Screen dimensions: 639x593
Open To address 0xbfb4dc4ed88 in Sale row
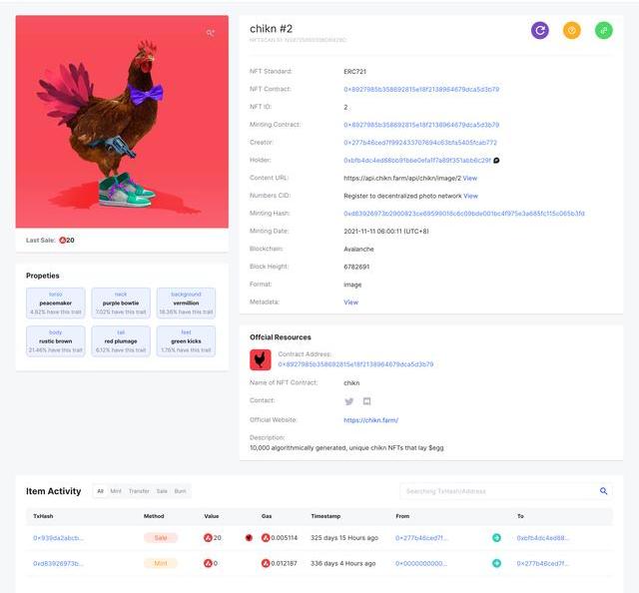[543, 538]
